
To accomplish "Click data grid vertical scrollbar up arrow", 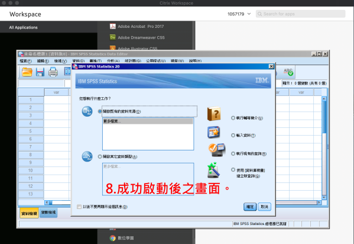I will (x=324, y=99).
